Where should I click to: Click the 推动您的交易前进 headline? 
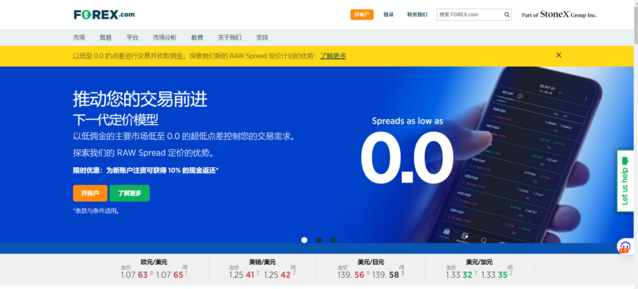tap(140, 99)
